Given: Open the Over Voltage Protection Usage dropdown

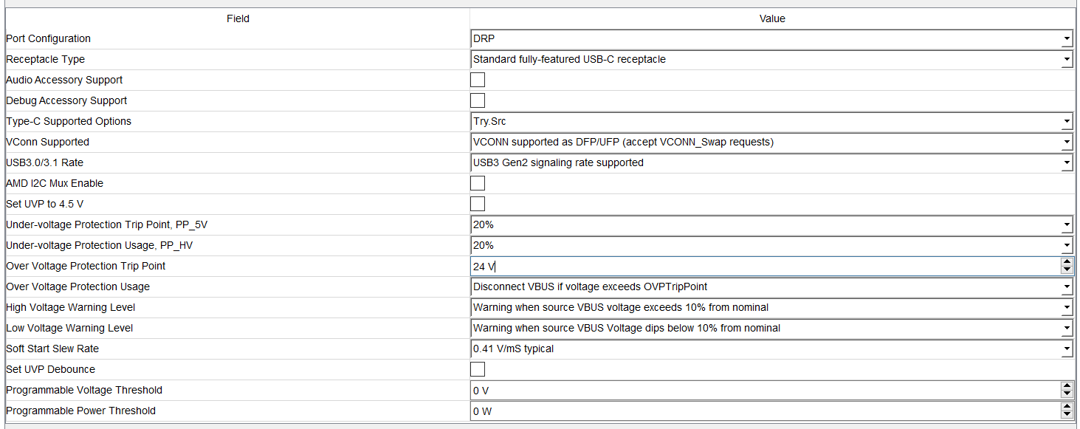Looking at the screenshot, I should pos(1067,286).
